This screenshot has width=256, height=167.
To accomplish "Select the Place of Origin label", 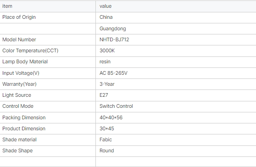I will pyautogui.click(x=19, y=17).
